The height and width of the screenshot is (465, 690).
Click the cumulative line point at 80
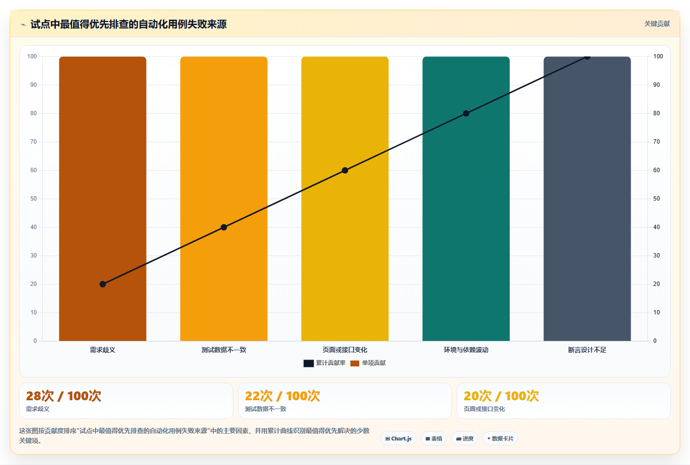[466, 113]
